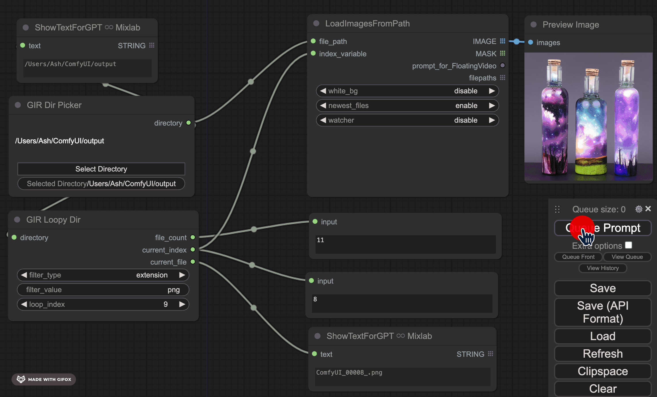Close the queue panel with X

[x=648, y=209]
